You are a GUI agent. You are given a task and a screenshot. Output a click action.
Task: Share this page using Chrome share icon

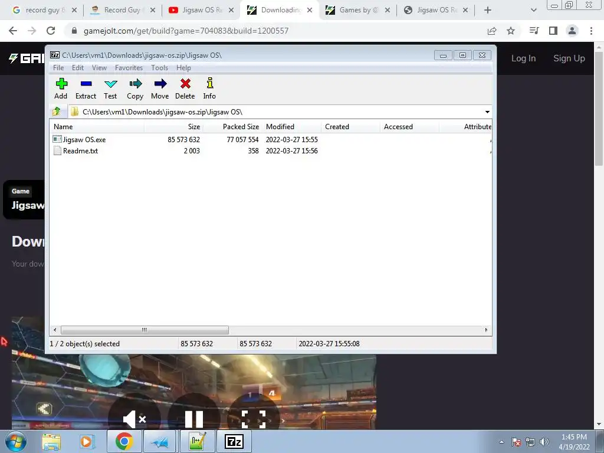[x=492, y=31]
